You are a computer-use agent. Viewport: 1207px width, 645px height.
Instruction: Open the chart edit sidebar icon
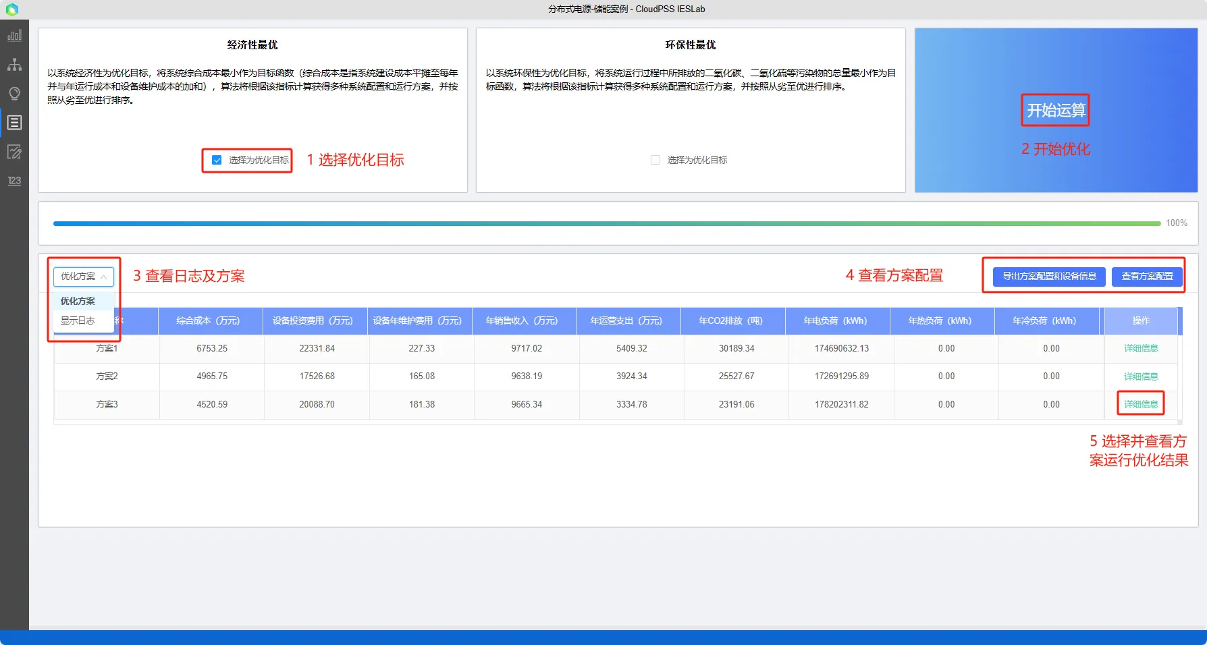click(x=14, y=152)
